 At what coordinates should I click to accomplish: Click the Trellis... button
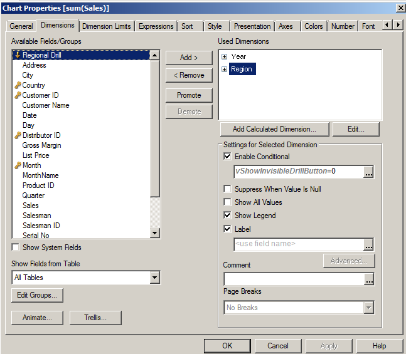pyautogui.click(x=95, y=318)
